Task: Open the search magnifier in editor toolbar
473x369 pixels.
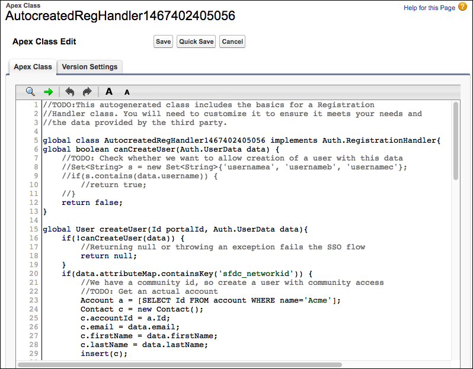Action: 30,92
